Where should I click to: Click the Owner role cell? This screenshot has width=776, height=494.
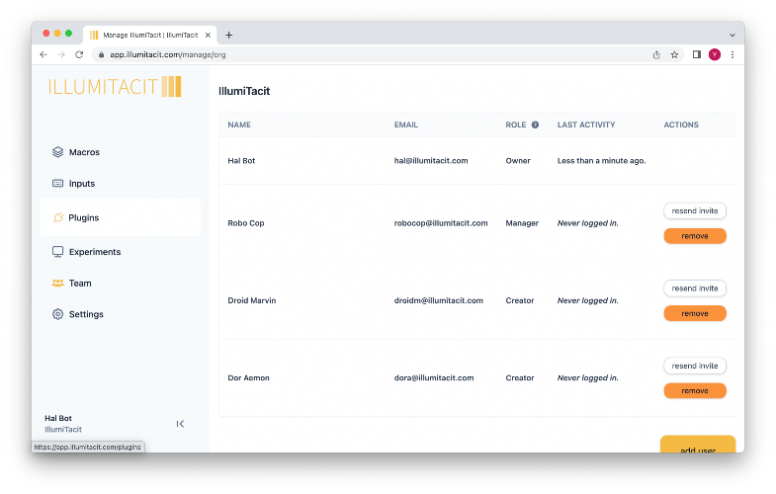[x=518, y=161]
